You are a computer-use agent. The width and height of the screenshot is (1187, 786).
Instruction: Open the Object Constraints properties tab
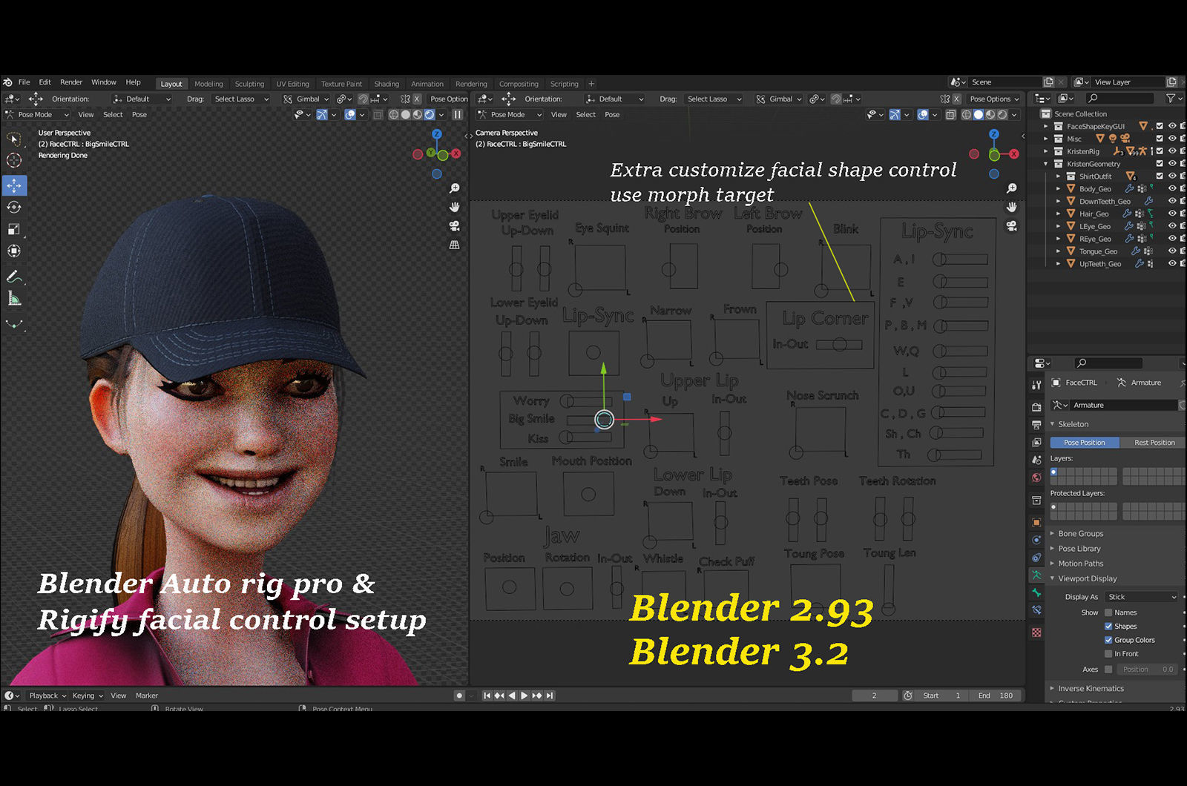click(1036, 558)
